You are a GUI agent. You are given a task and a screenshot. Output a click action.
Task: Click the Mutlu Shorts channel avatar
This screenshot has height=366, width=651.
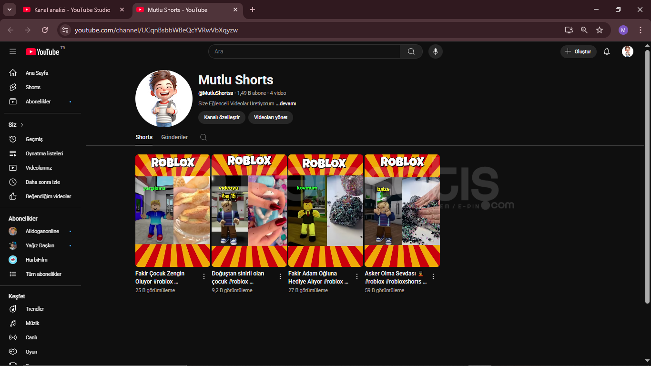[x=164, y=99]
